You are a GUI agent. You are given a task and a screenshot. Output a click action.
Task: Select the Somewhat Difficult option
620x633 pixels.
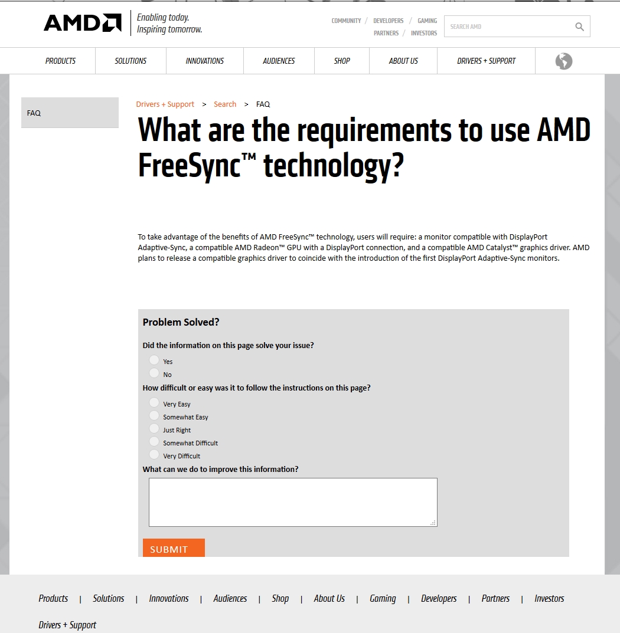click(154, 441)
